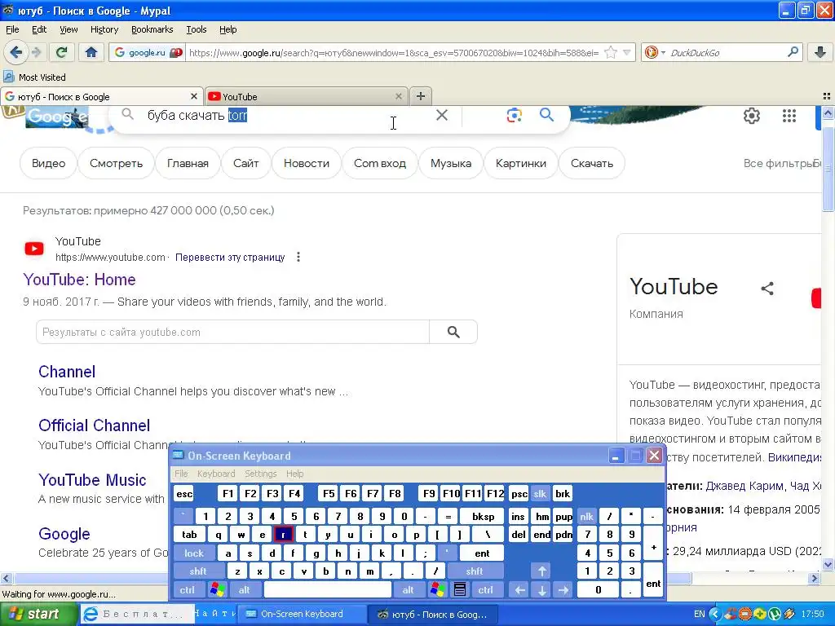Viewport: 835px width, 626px height.
Task: Switch to the ютуб - Поиск в Google tab
Action: click(101, 96)
